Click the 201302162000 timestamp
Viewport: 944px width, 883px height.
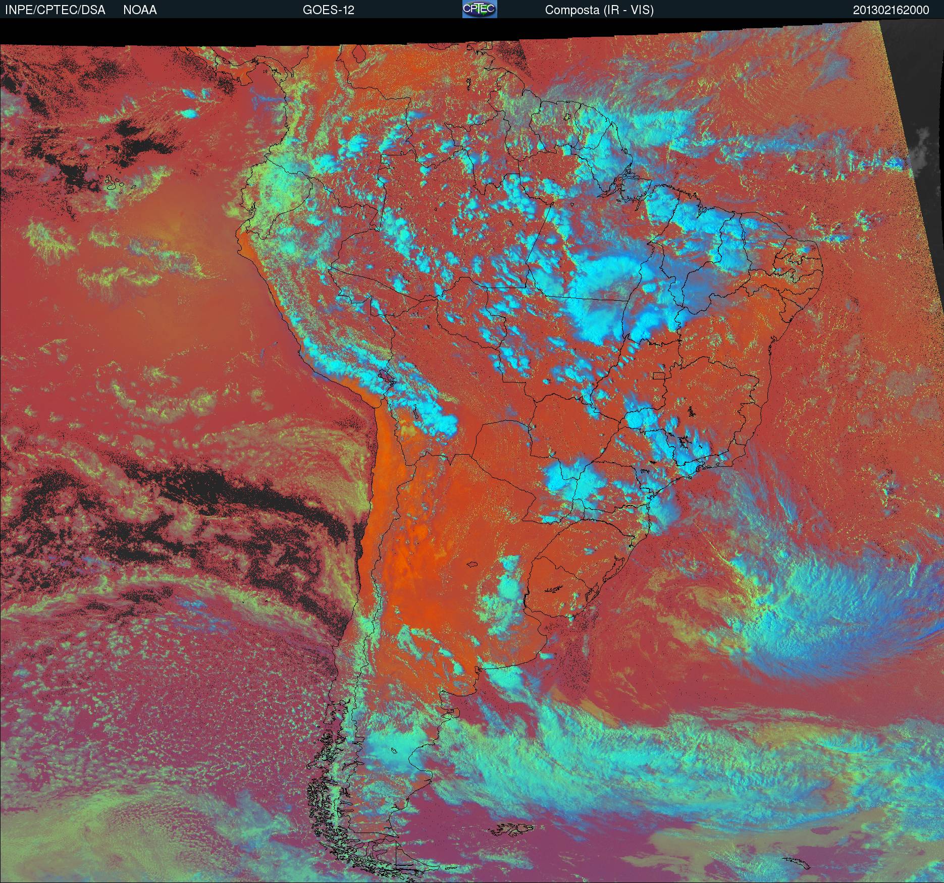[x=891, y=10]
